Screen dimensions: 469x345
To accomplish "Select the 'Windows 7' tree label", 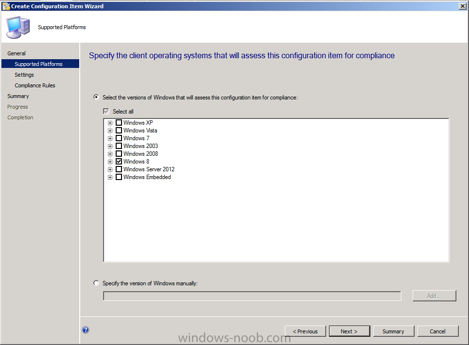I will (137, 138).
